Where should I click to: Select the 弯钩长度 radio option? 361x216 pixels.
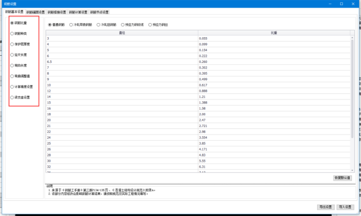19,65
